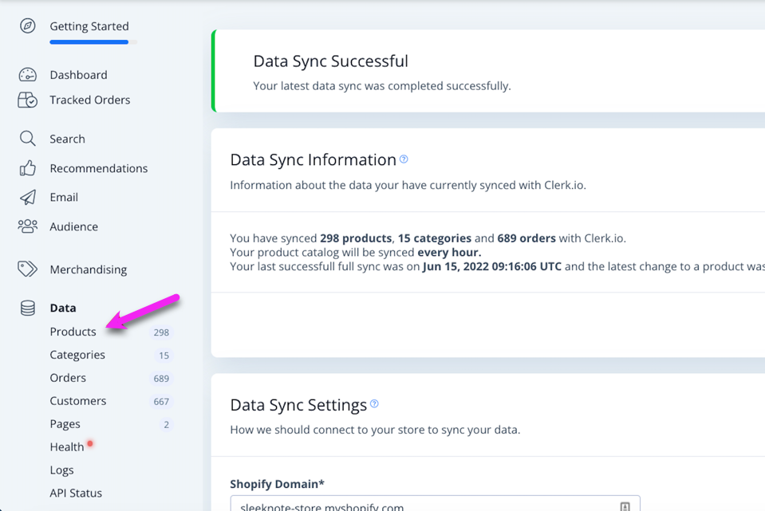
Task: Open Pages under Data
Action: pyautogui.click(x=65, y=424)
